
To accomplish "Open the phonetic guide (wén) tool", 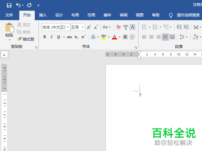I will (126, 27).
